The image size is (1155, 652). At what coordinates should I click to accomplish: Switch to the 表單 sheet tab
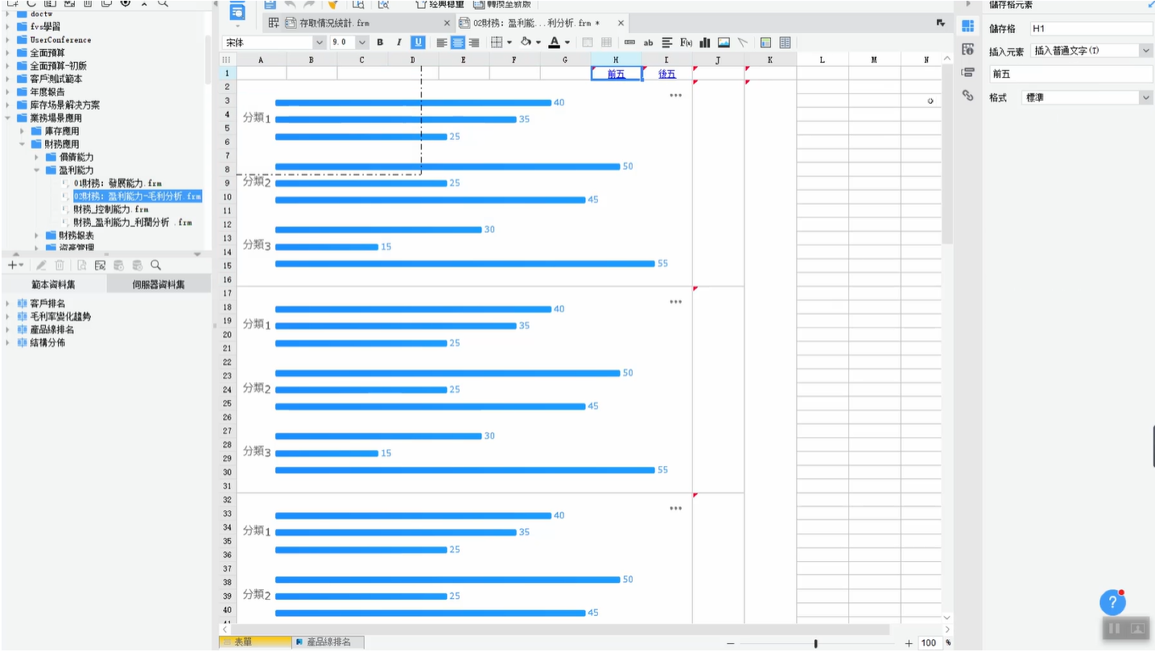tap(255, 642)
